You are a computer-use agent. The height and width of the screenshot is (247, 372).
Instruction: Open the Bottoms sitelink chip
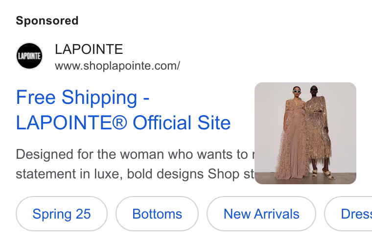pyautogui.click(x=157, y=214)
